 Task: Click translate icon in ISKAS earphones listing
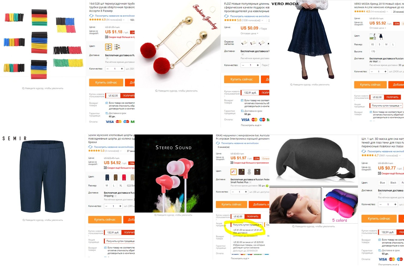coord(218,143)
